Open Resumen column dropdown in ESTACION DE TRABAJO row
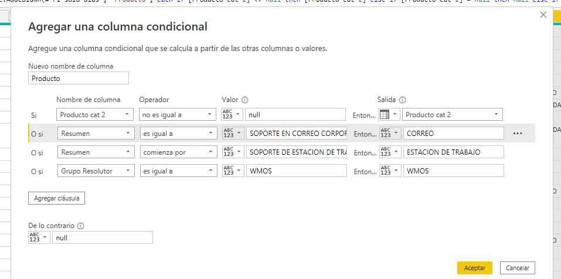Screen dimensions: 561x279 pyautogui.click(x=96, y=152)
